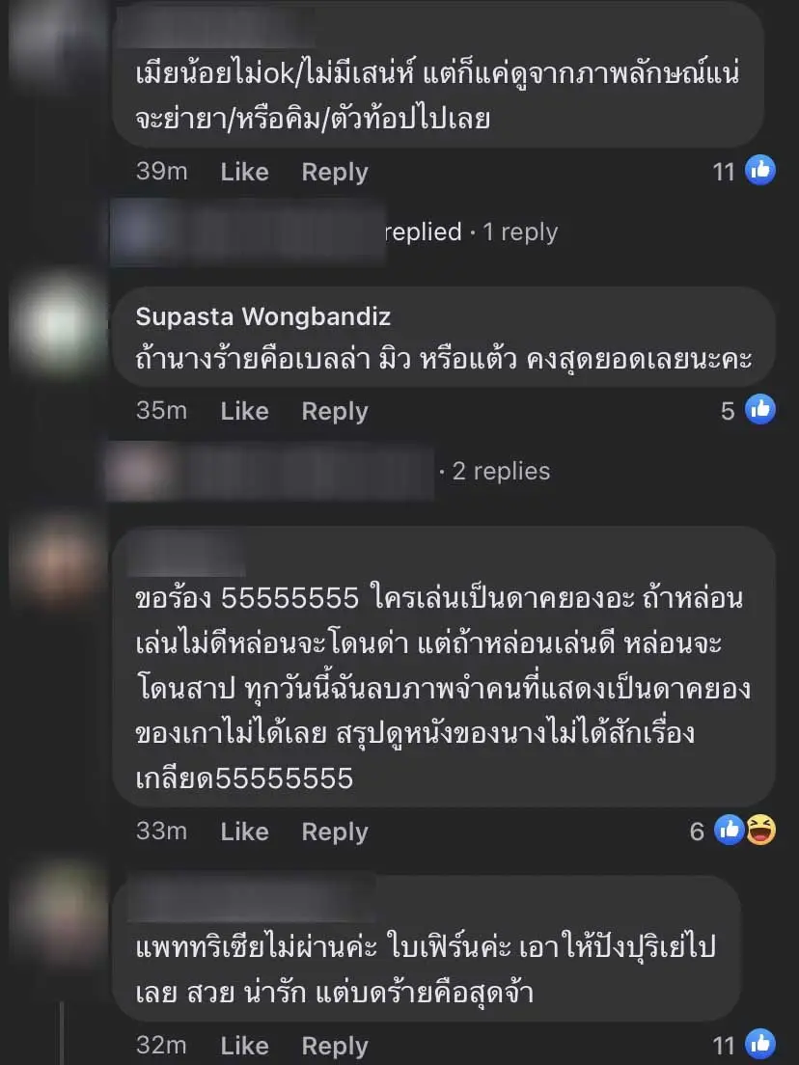799x1065 pixels.
Task: Expand the '2 replies' thread
Action: pyautogui.click(x=501, y=472)
